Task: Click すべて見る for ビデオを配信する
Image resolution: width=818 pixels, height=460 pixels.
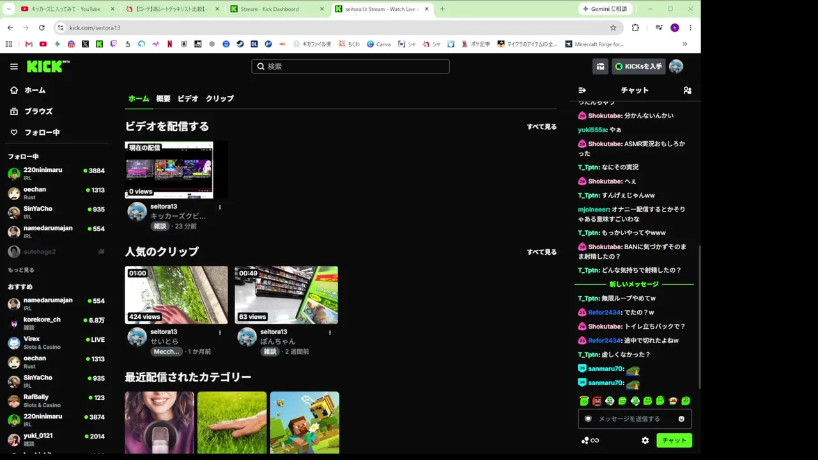Action: click(x=542, y=126)
